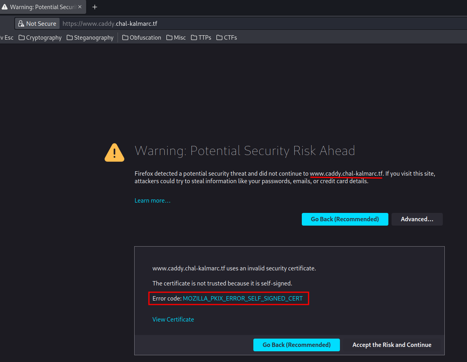467x362 pixels.
Task: Open the Steganography bookmarks folder
Action: [90, 38]
